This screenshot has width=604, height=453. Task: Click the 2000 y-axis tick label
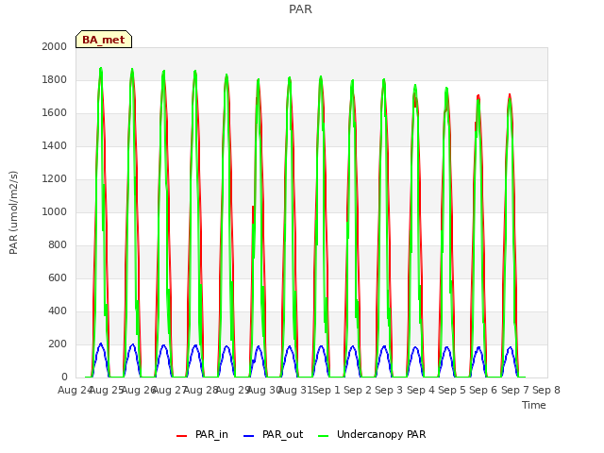(x=55, y=46)
